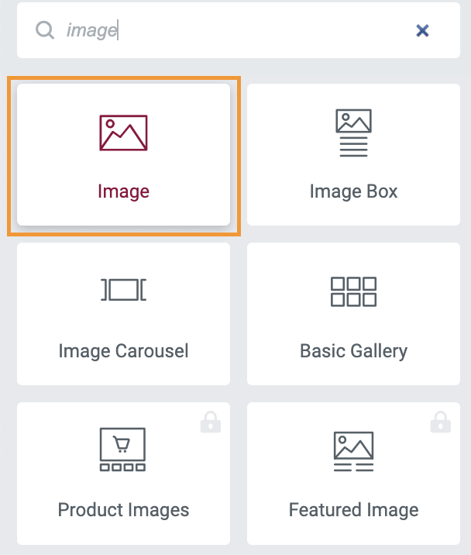Click the Product Images cart icon
Screen dimensions: 471x555
point(123,450)
